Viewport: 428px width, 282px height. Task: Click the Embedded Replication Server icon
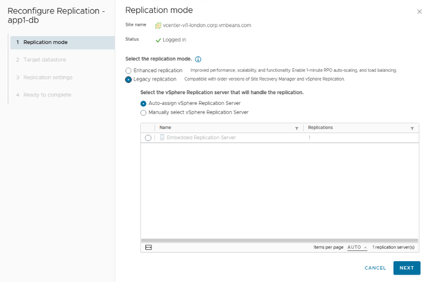tap(162, 138)
